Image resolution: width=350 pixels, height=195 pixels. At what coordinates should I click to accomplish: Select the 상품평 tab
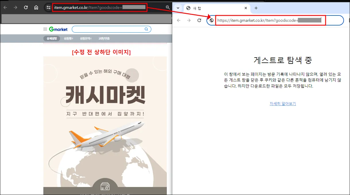68,38
